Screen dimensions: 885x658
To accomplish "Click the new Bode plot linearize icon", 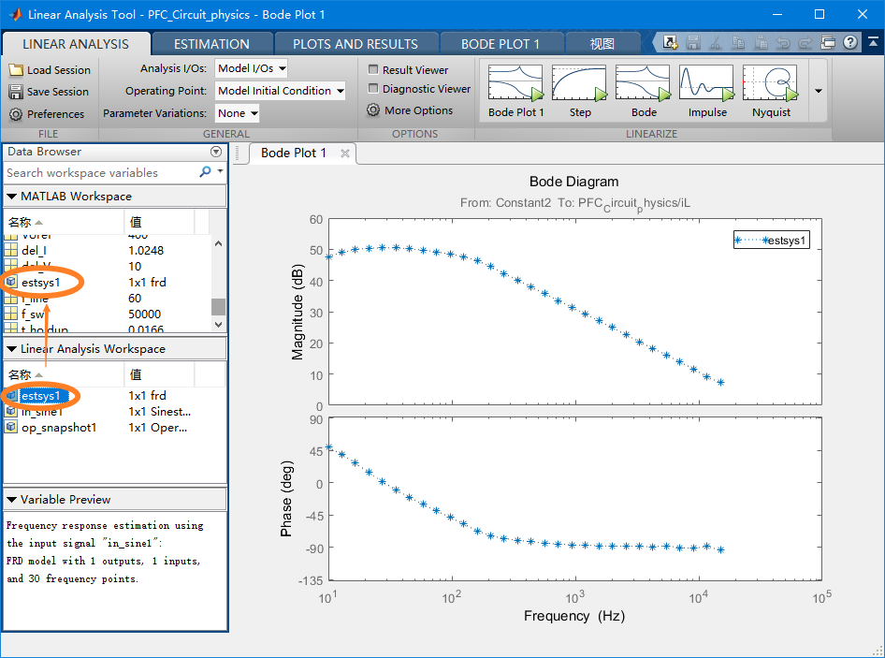I will pyautogui.click(x=643, y=83).
